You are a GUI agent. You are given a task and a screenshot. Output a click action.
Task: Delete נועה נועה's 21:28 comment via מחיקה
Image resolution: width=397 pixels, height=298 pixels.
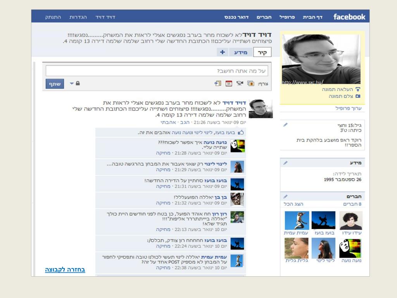(x=163, y=153)
